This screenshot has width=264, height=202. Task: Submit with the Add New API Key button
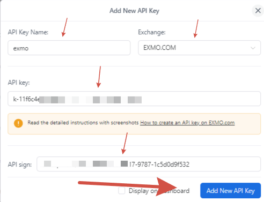click(230, 190)
